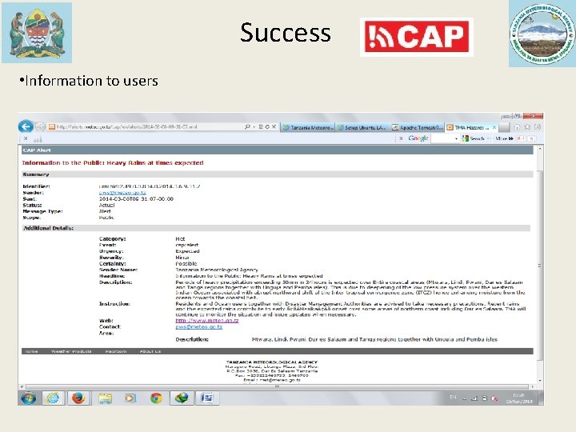Screen dimensions: 576x432
Task: Open the http://www.meteo.go.tz web link
Action: tap(207, 321)
